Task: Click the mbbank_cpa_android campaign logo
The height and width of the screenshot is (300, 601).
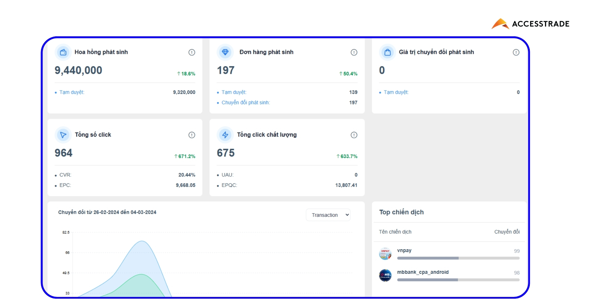Action: (385, 275)
